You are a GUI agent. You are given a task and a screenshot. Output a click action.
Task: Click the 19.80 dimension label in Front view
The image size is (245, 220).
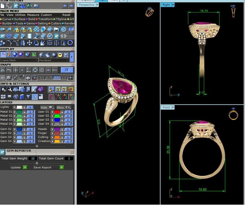pos(202,189)
